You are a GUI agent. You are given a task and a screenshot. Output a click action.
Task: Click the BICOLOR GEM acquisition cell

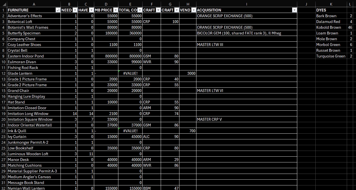(247, 33)
